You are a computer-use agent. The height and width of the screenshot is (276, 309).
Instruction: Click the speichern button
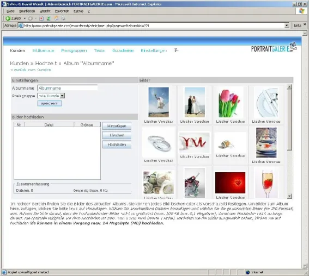(50, 103)
